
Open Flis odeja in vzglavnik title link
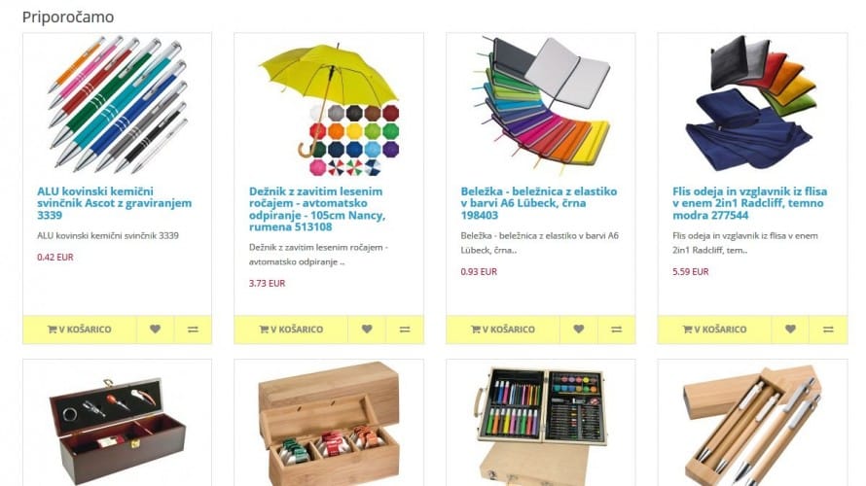click(749, 203)
